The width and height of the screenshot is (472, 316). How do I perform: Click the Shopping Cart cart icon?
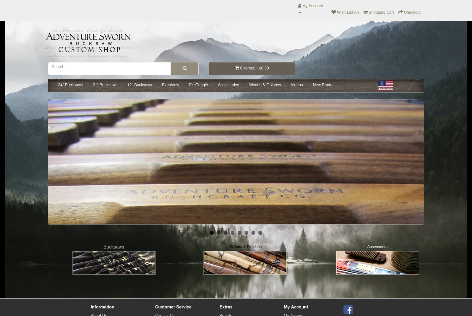366,12
